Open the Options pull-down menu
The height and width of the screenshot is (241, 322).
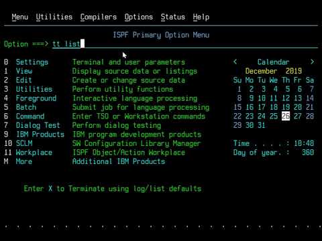pos(139,17)
